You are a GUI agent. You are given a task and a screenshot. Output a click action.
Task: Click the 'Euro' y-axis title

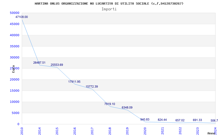(13, 69)
